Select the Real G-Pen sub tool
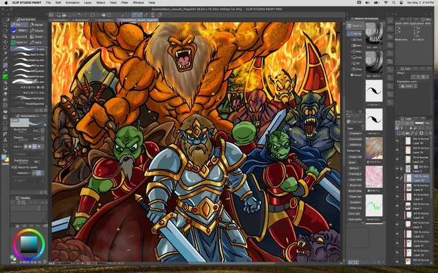 click(x=27, y=55)
